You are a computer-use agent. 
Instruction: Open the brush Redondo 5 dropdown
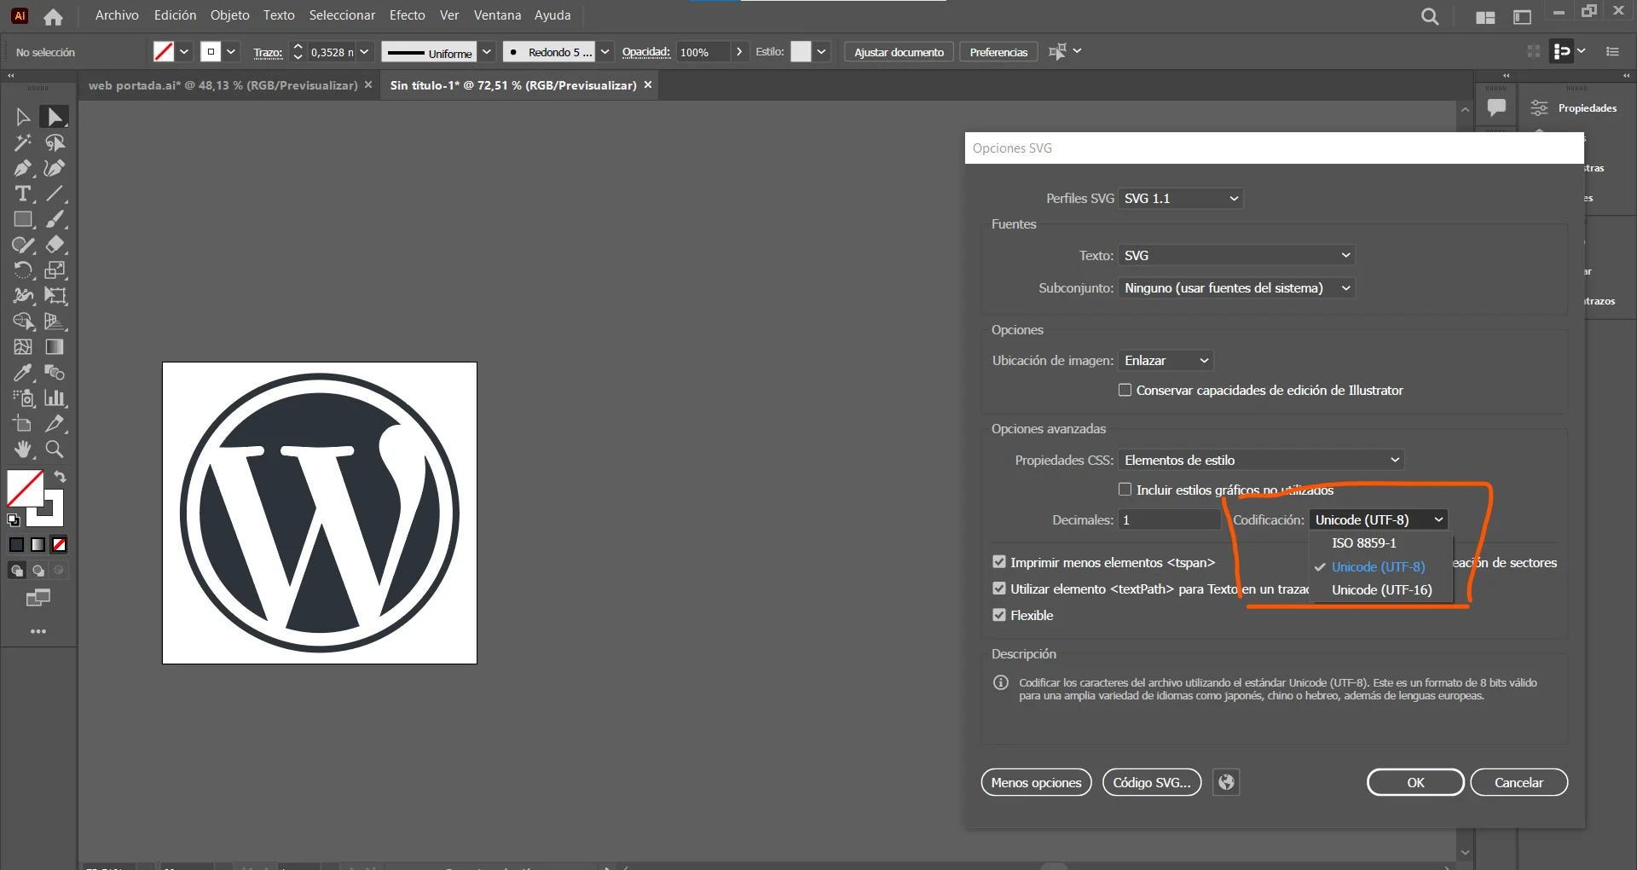click(x=604, y=52)
